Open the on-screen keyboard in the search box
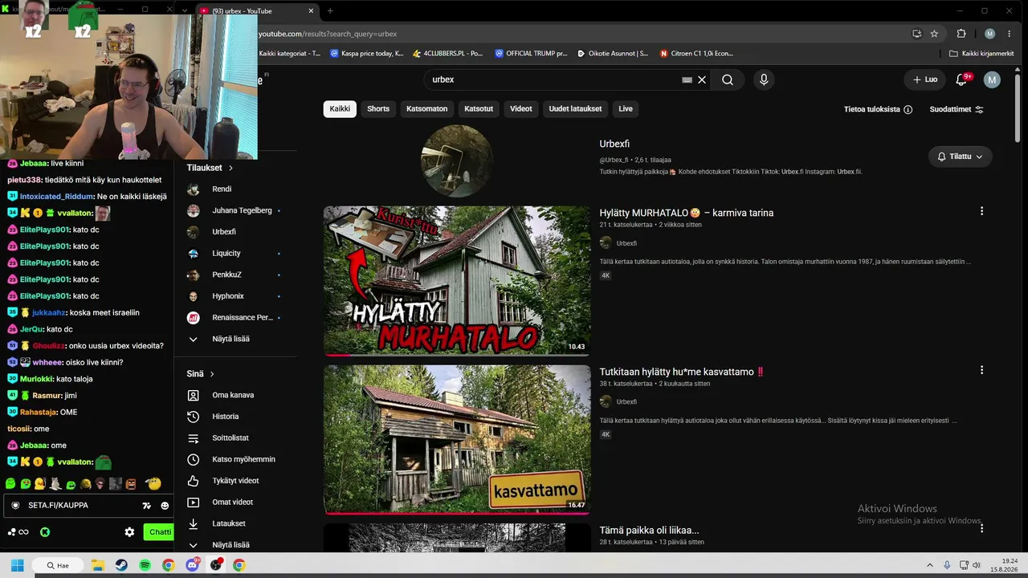Screen dimensions: 1028x578 click(x=687, y=79)
